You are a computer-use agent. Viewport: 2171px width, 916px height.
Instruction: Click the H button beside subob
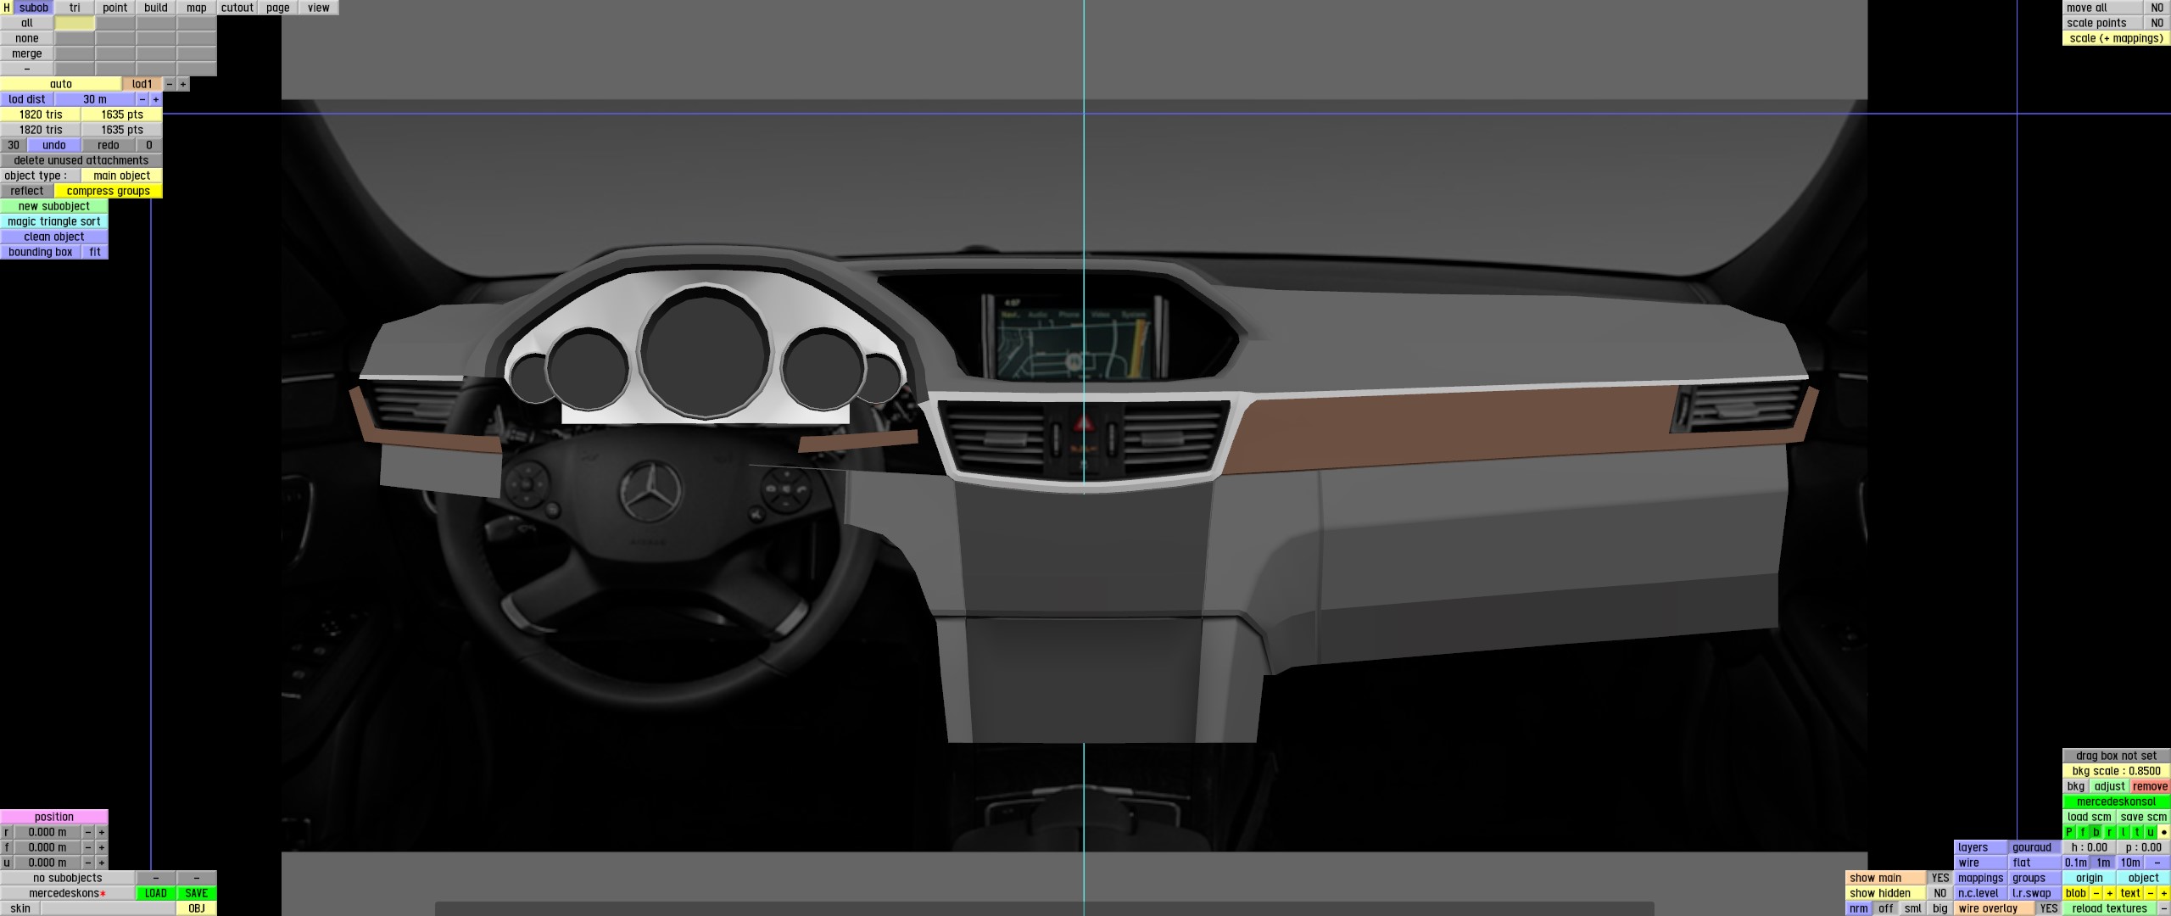click(7, 8)
